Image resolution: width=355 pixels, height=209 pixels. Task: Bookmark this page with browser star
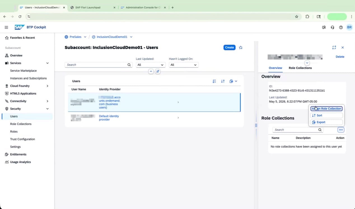click(296, 17)
